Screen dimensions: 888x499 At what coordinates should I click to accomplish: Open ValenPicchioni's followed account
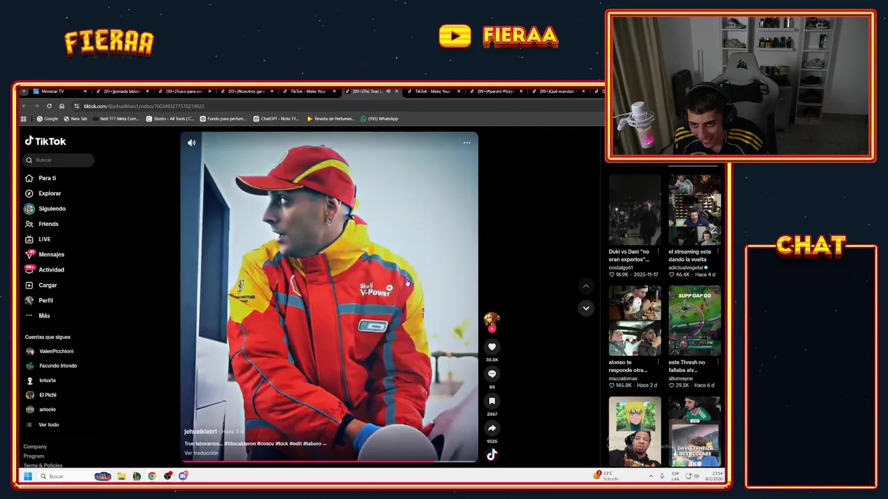pos(49,351)
